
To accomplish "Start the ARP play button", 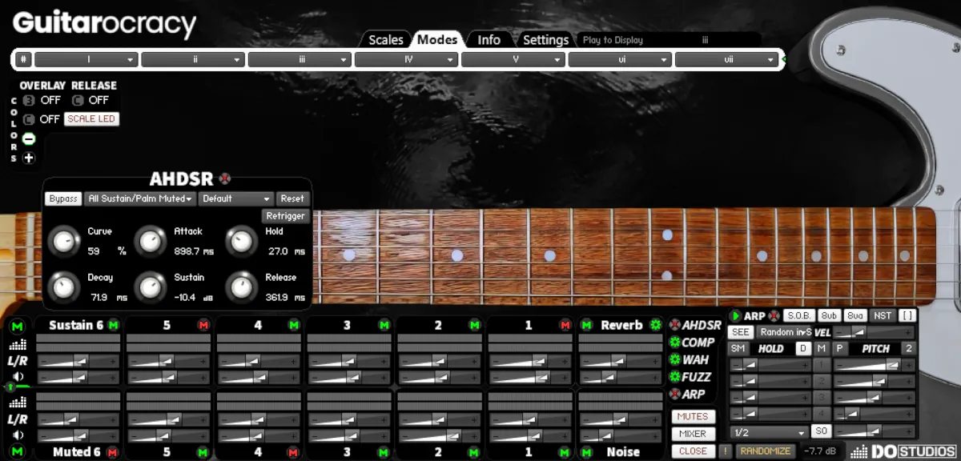I will coord(735,316).
